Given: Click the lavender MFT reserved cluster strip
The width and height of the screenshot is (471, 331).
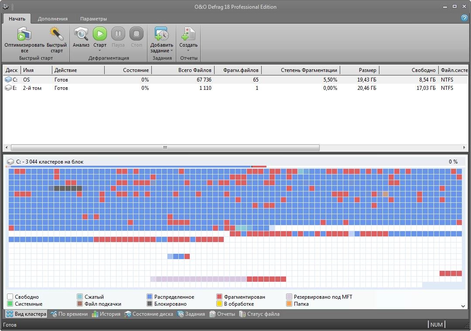Looking at the screenshot, I should pyautogui.click(x=198, y=279).
